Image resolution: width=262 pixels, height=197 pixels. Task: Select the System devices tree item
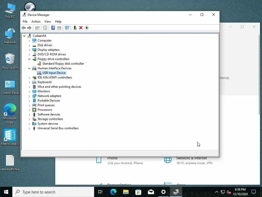click(x=48, y=124)
